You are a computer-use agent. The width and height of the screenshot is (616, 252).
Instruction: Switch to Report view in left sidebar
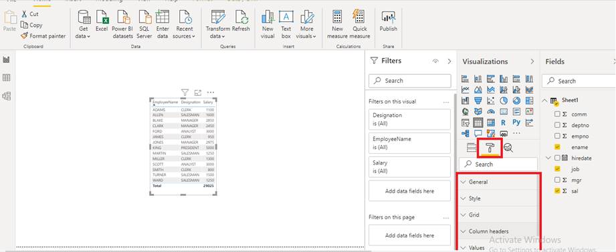click(6, 60)
